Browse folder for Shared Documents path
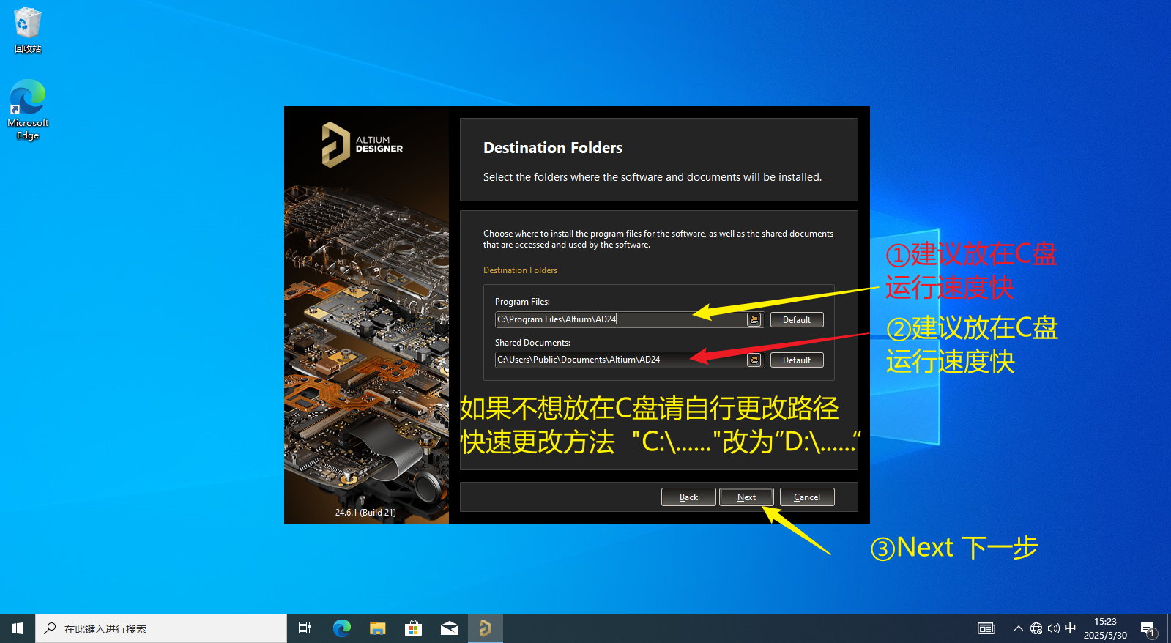This screenshot has width=1171, height=643. [x=754, y=360]
